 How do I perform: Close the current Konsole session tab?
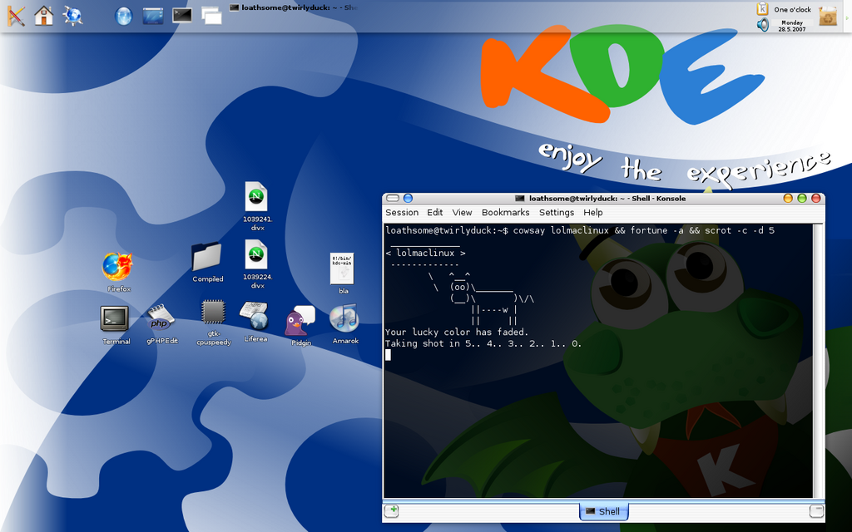click(817, 511)
